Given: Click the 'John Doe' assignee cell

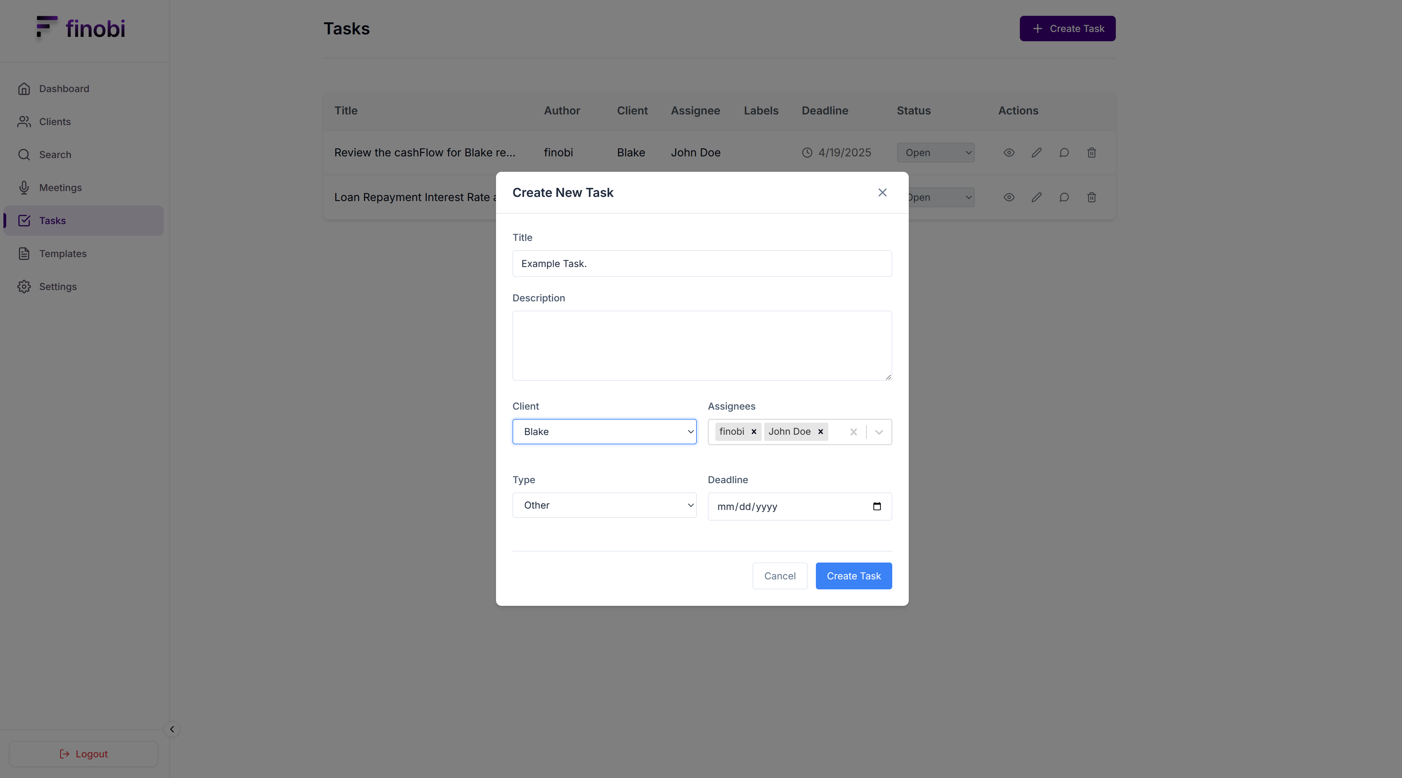Looking at the screenshot, I should point(695,153).
